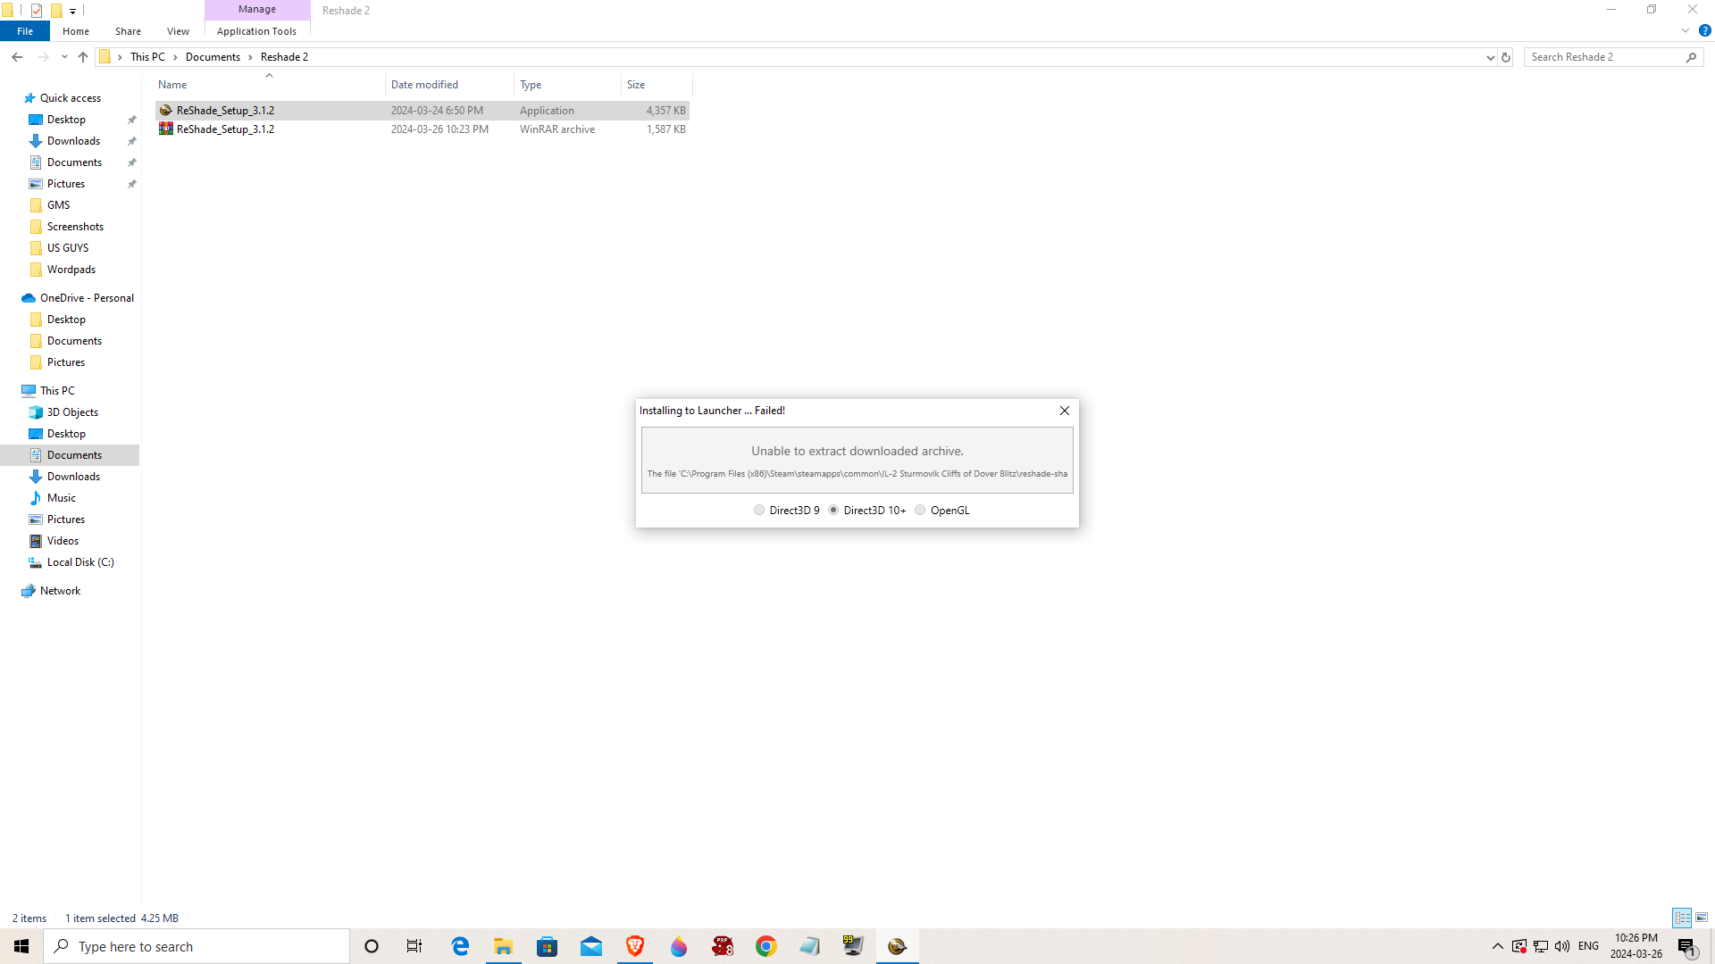Screen dimensions: 1715x964
Task: Select the Direct3D 9 radio button
Action: 759,511
